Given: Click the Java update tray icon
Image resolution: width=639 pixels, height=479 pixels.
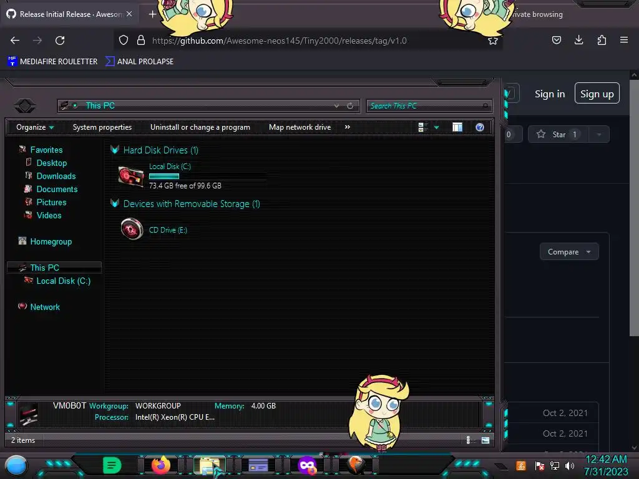Looking at the screenshot, I should pos(521,465).
